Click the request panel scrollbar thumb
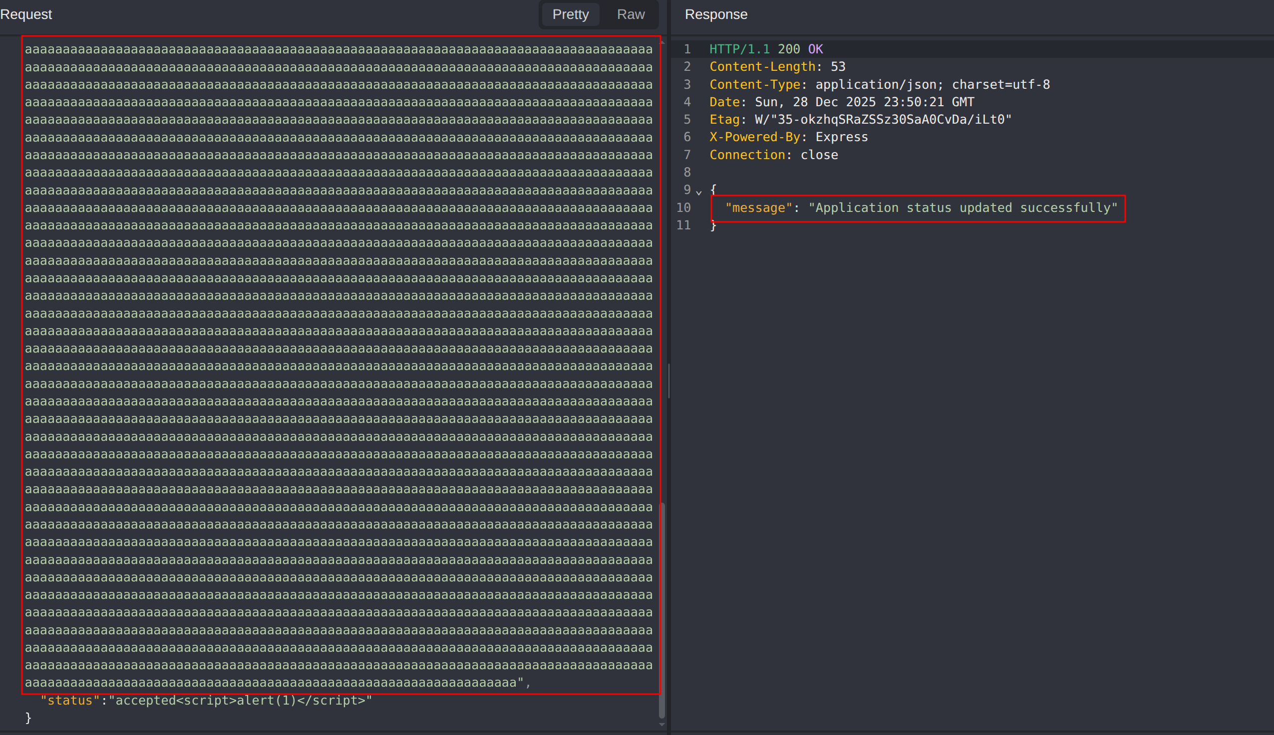The image size is (1274, 735). (x=662, y=610)
